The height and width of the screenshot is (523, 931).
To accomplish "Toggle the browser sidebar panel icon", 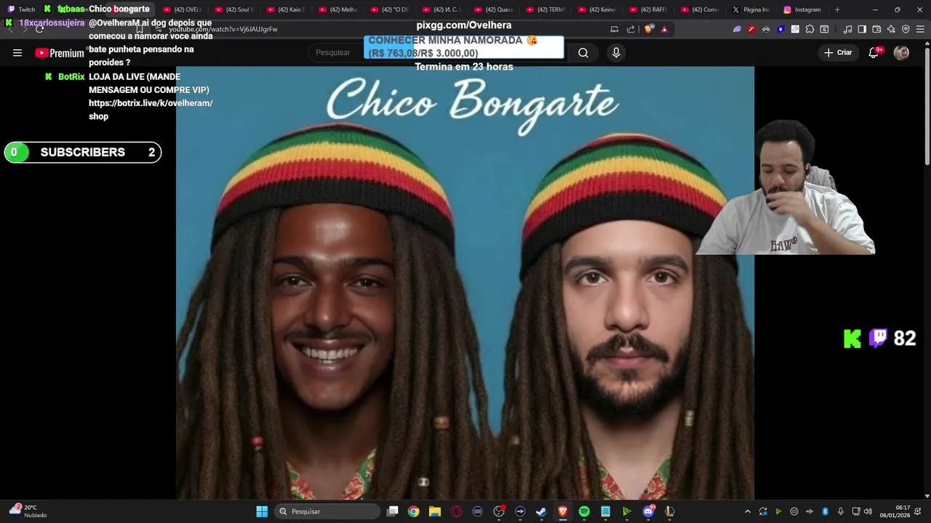I will tap(862, 29).
